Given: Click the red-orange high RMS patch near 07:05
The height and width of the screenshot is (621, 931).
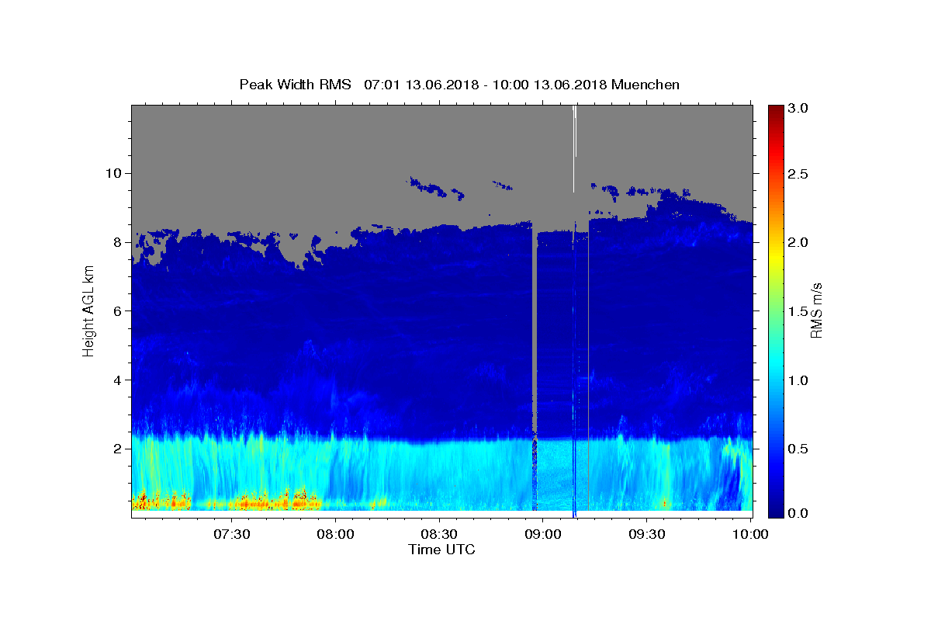Looking at the screenshot, I should click(142, 501).
